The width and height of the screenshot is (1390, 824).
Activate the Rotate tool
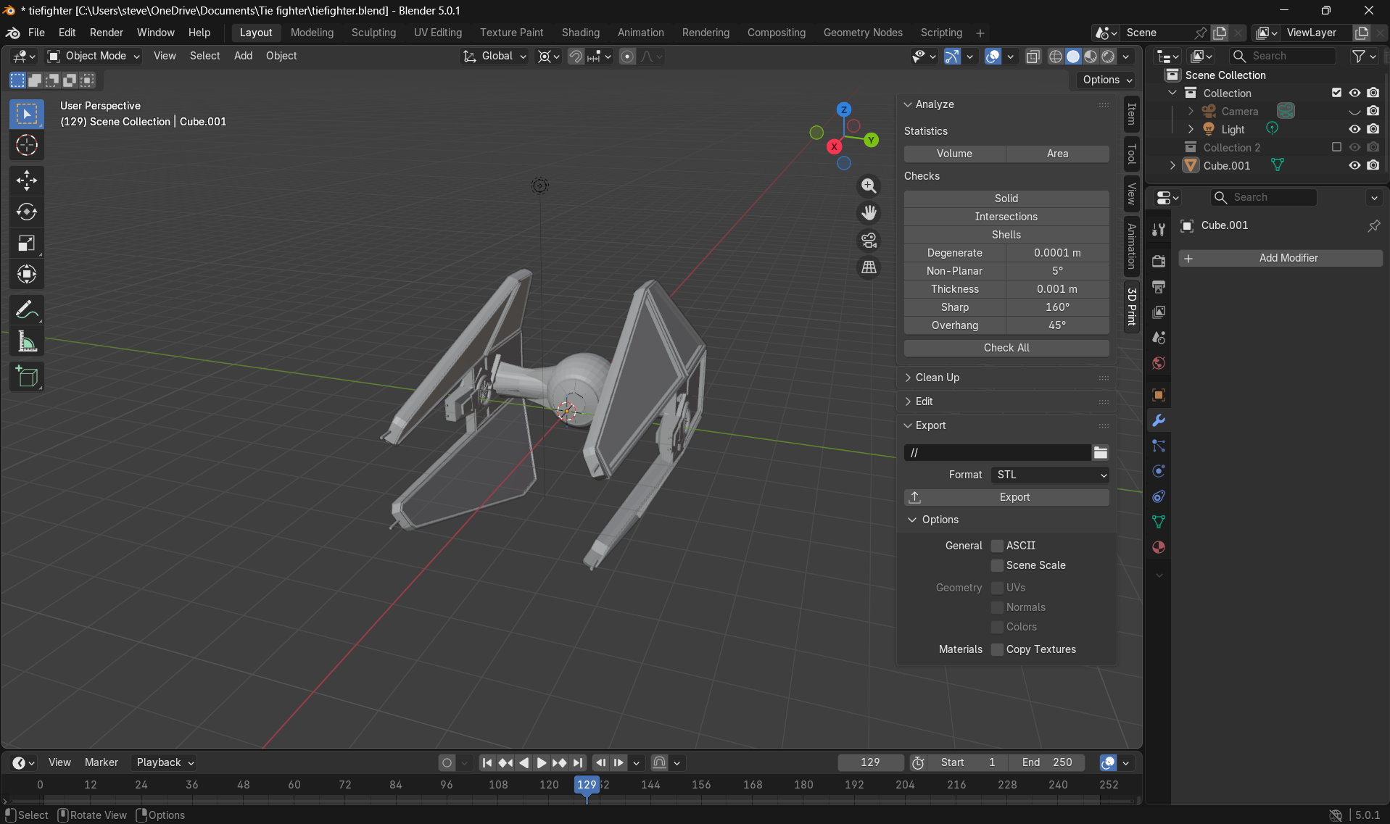tap(27, 212)
